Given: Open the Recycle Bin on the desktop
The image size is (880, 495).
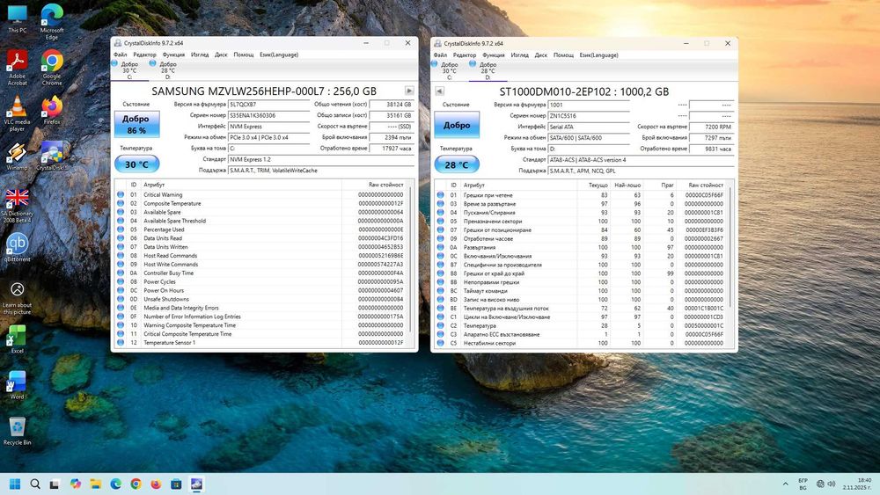Looking at the screenshot, I should [17, 431].
